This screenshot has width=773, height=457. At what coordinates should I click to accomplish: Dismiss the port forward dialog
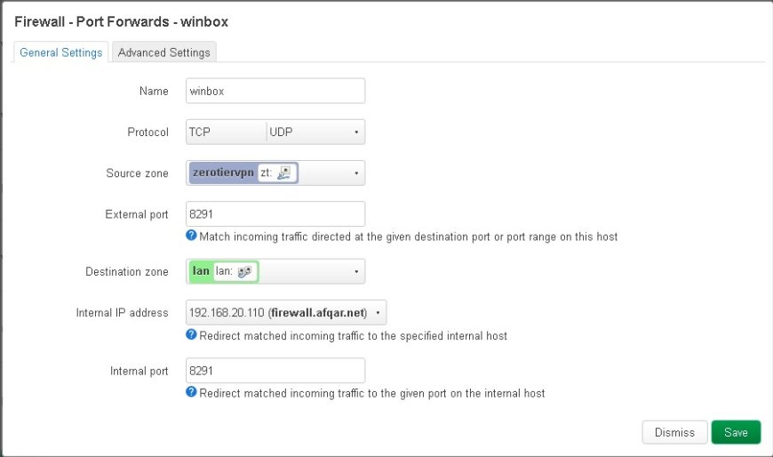pyautogui.click(x=674, y=432)
